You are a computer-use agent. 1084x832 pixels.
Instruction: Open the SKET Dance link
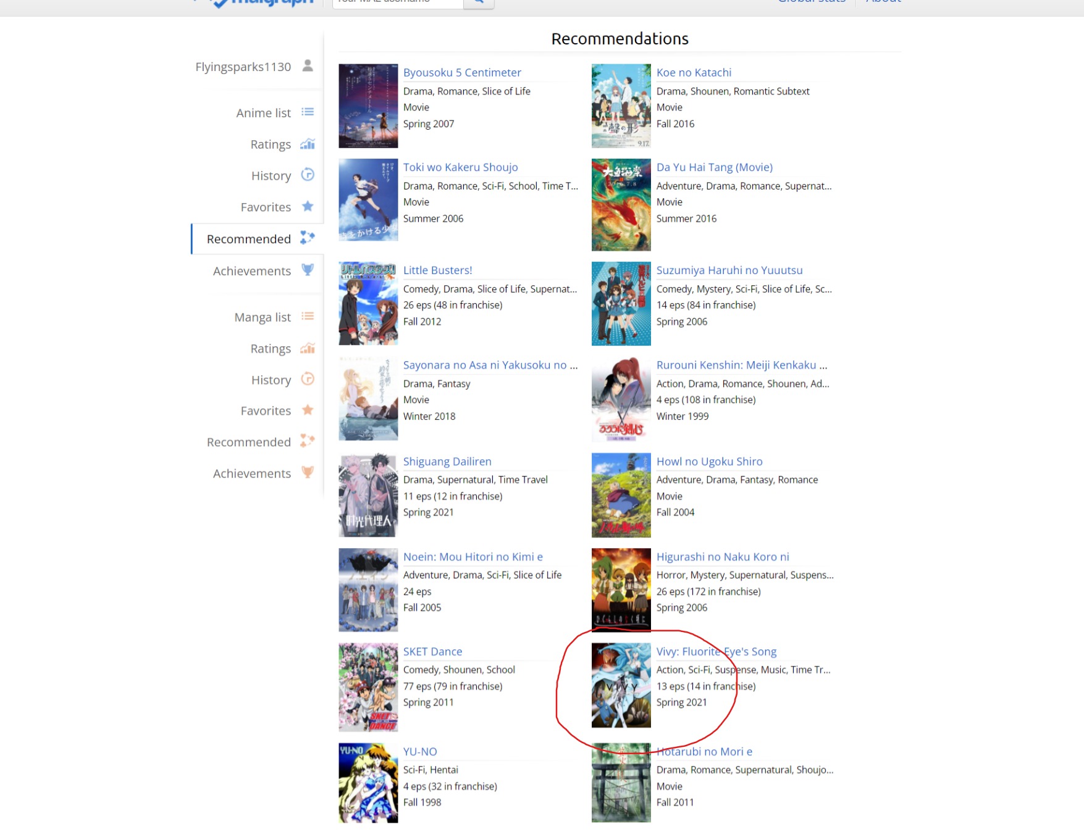pos(432,652)
